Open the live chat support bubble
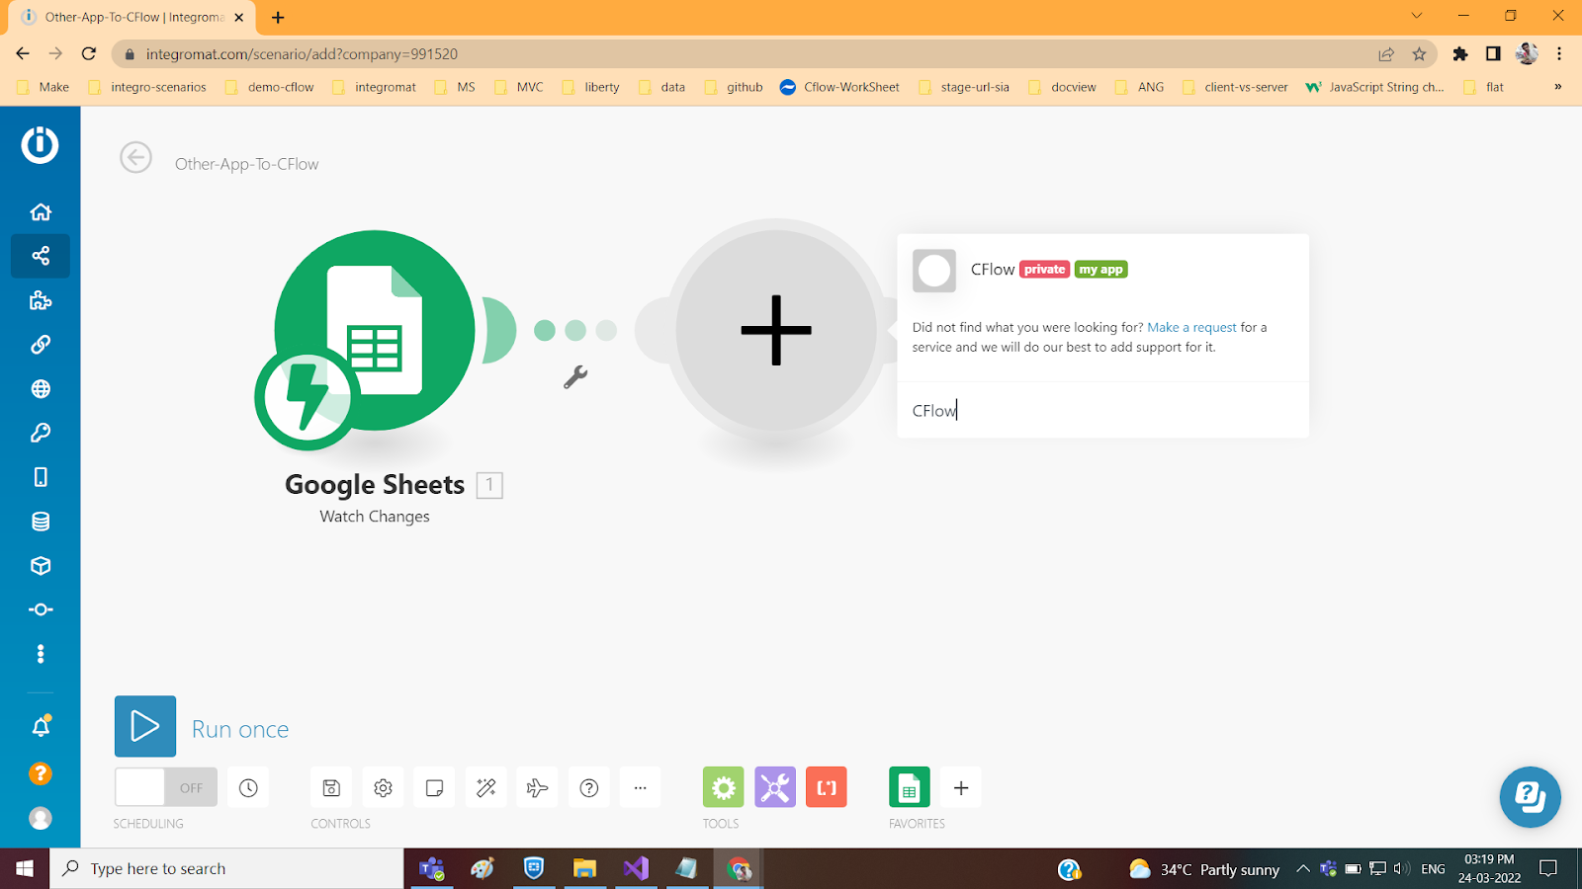Viewport: 1582px width, 889px height. (1530, 797)
